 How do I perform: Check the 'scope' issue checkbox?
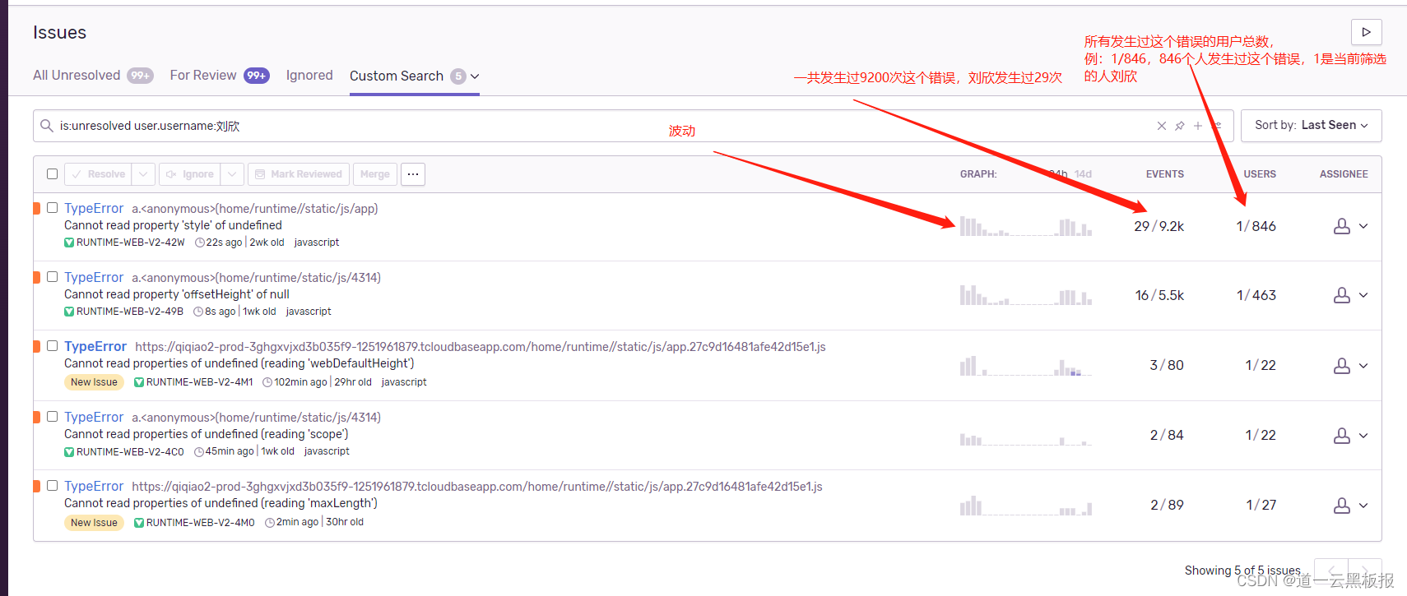pyautogui.click(x=52, y=417)
